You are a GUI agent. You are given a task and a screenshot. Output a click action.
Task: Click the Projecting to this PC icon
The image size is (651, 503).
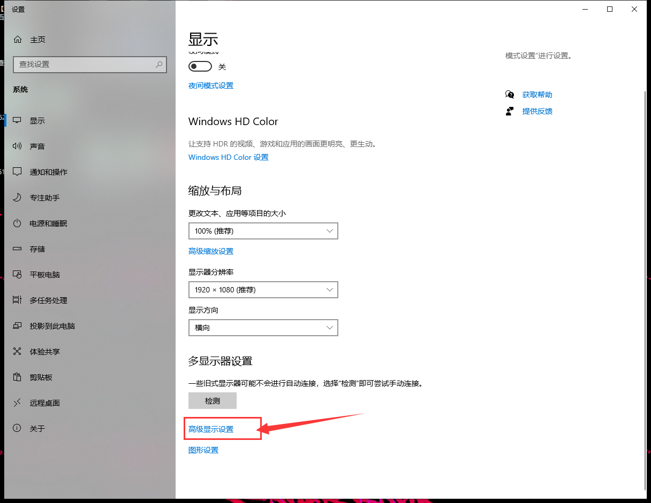18,326
